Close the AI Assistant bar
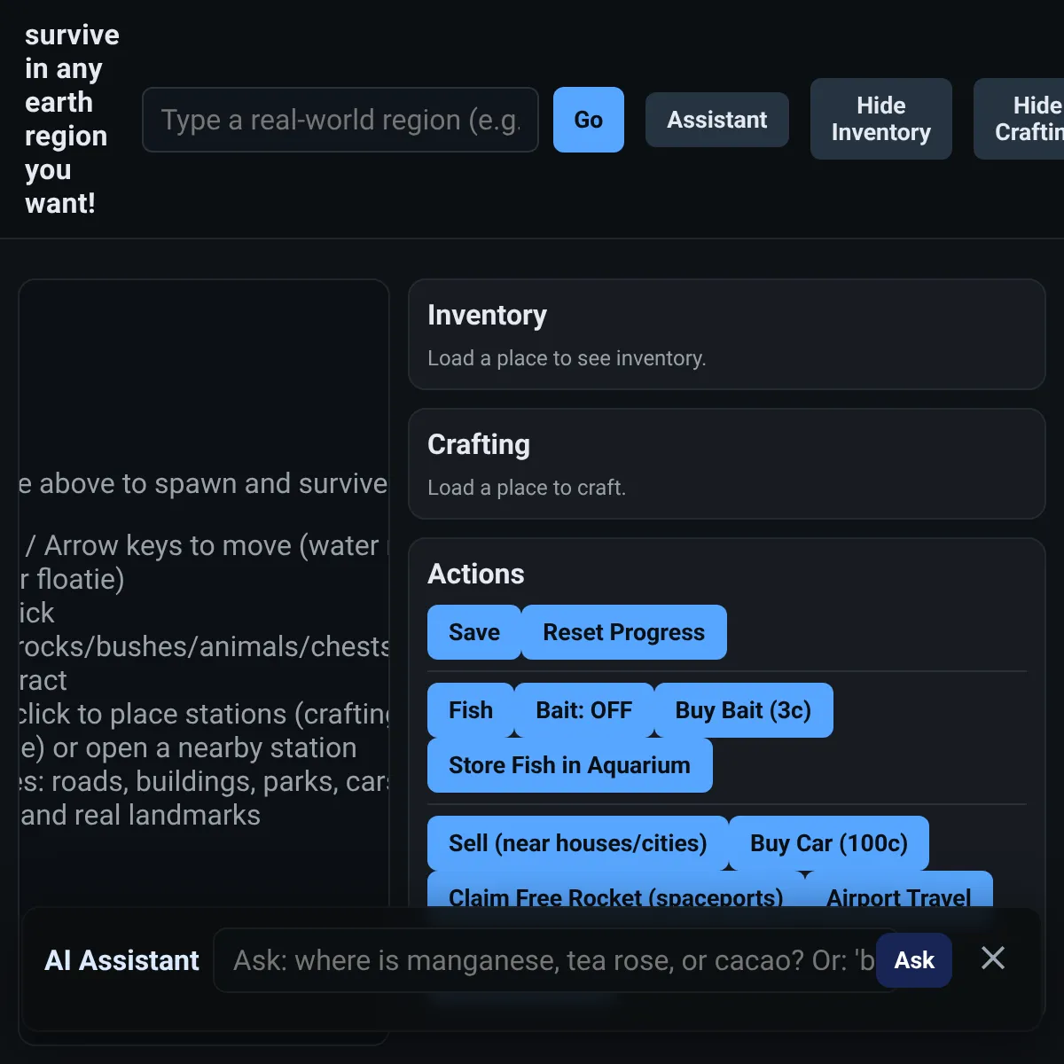This screenshot has width=1064, height=1064. coord(993,958)
